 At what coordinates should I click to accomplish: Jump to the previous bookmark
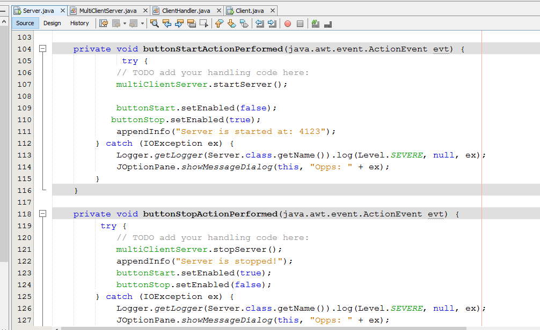coord(219,23)
